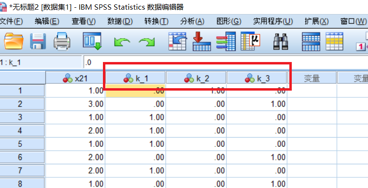
Task: Click the k_3 cell in row 3 showing .00
Action: (x=257, y=117)
